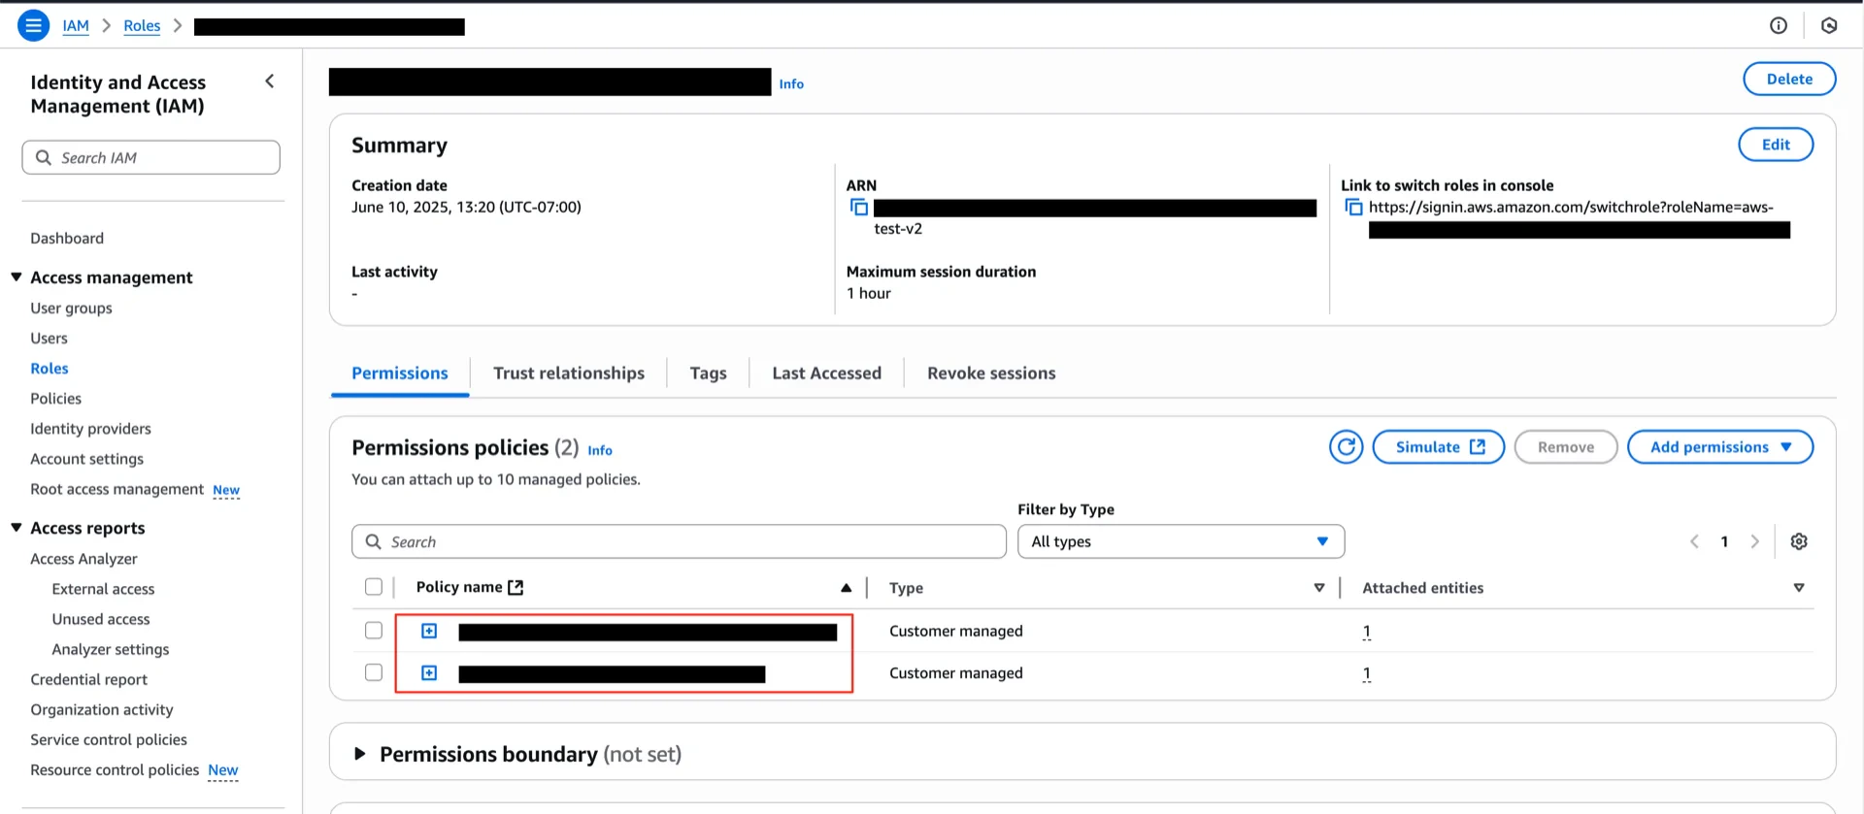Select all policies with the header checkbox
The height and width of the screenshot is (814, 1864).
tap(373, 587)
